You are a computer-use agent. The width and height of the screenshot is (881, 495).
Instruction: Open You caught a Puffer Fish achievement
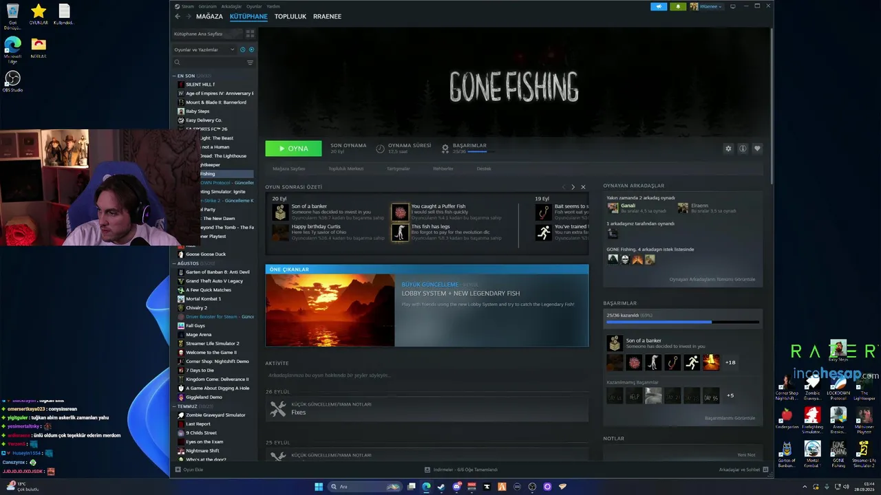(400, 212)
